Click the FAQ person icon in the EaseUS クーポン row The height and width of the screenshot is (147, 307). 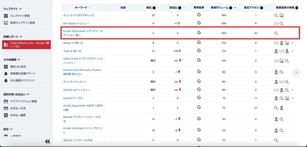click(x=276, y=98)
